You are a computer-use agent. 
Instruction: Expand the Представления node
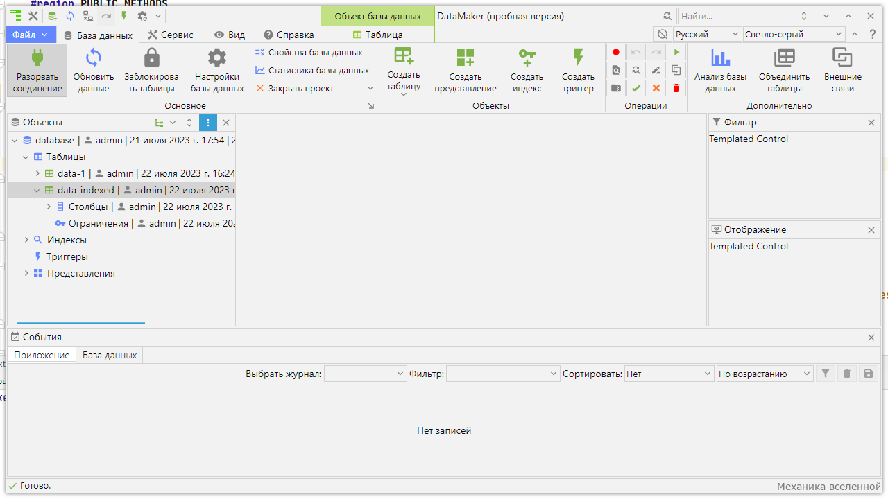click(26, 274)
